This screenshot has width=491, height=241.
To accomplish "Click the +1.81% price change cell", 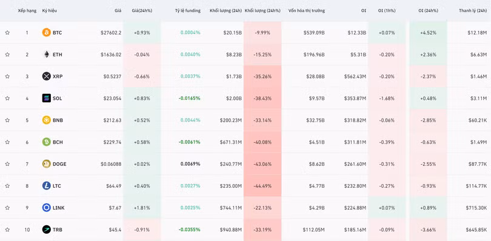I will (142, 208).
